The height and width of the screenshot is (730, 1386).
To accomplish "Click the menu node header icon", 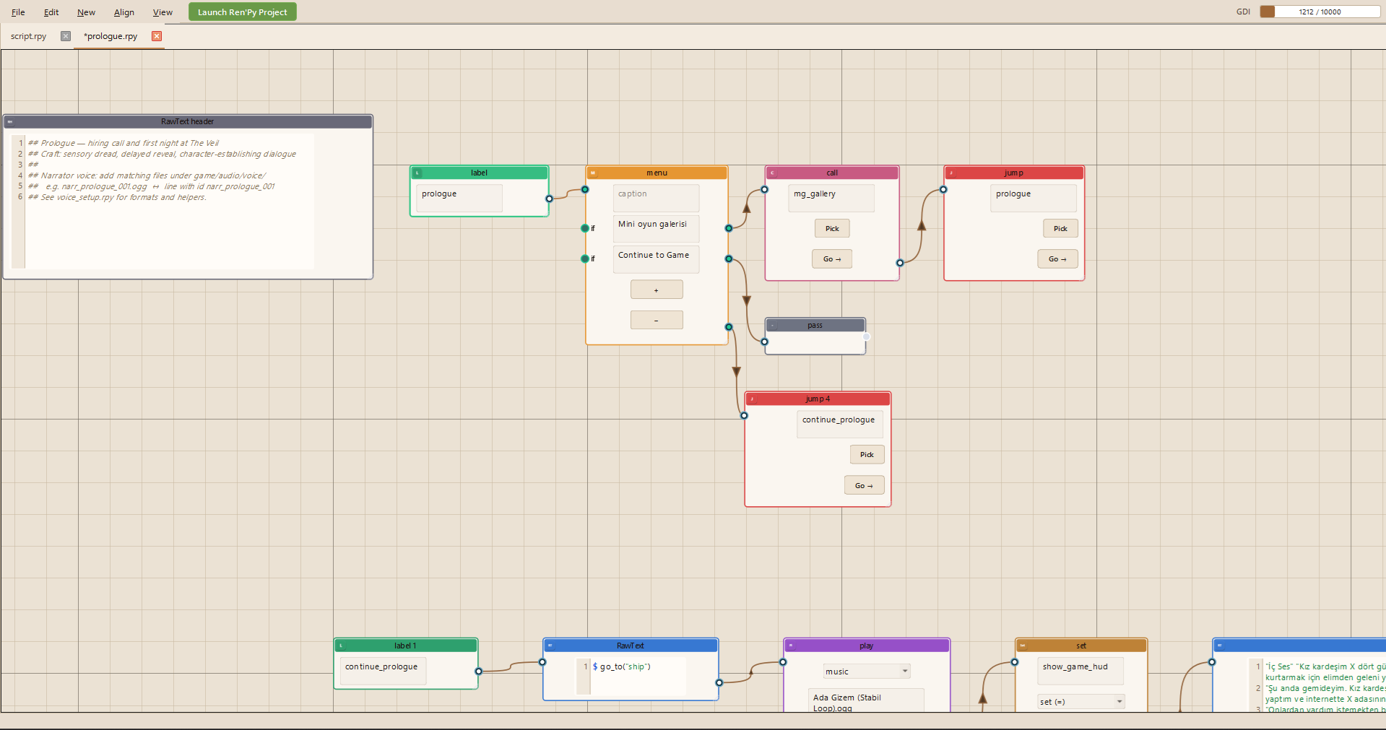I will coord(593,173).
